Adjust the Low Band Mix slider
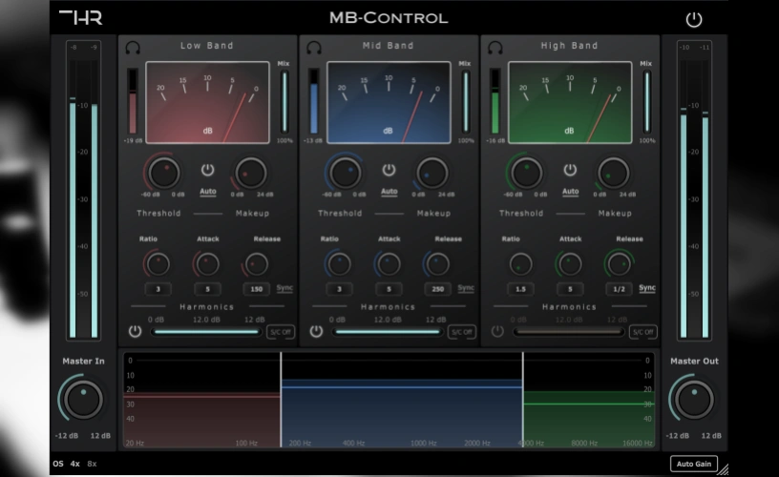Image resolution: width=779 pixels, height=477 pixels. click(x=284, y=102)
